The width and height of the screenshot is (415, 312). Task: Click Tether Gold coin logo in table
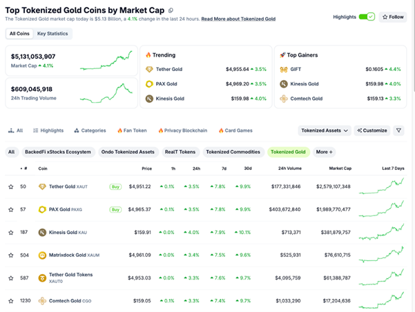43,186
